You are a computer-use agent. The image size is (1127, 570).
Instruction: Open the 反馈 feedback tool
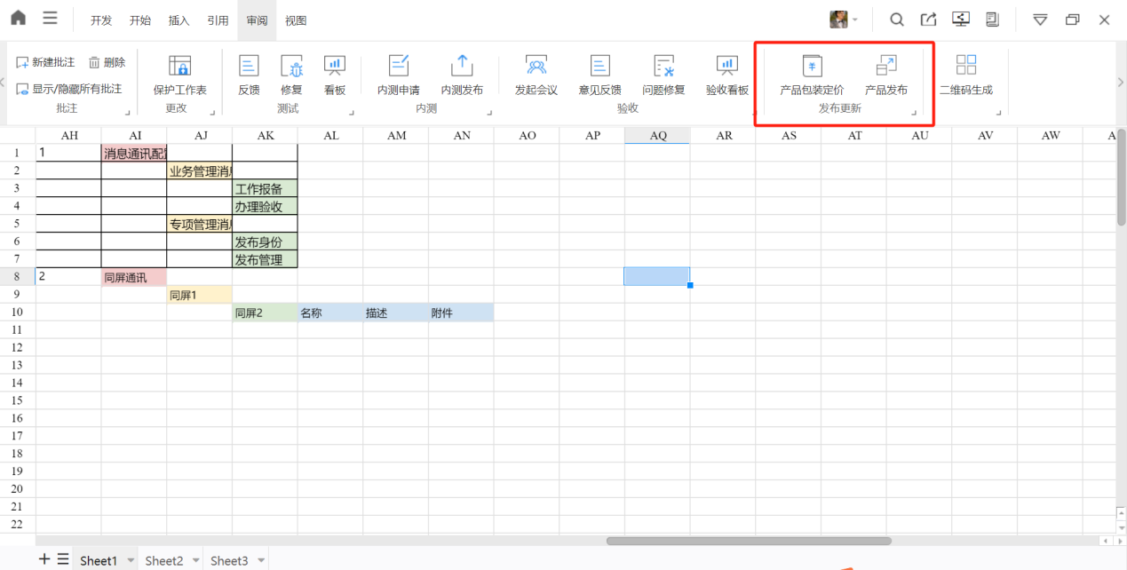[x=249, y=67]
